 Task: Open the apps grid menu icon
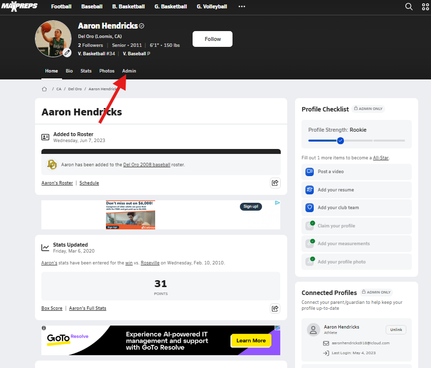[x=426, y=6]
